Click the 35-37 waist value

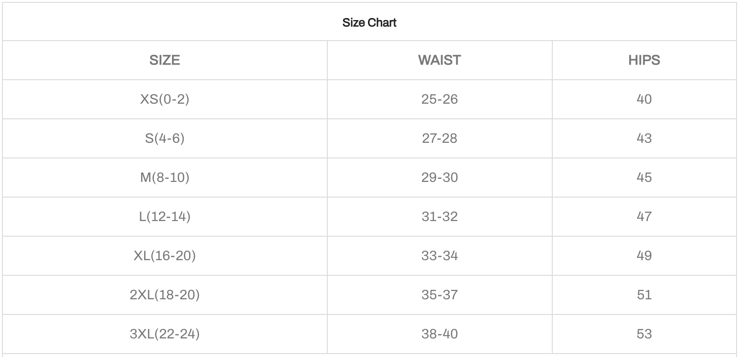point(440,295)
